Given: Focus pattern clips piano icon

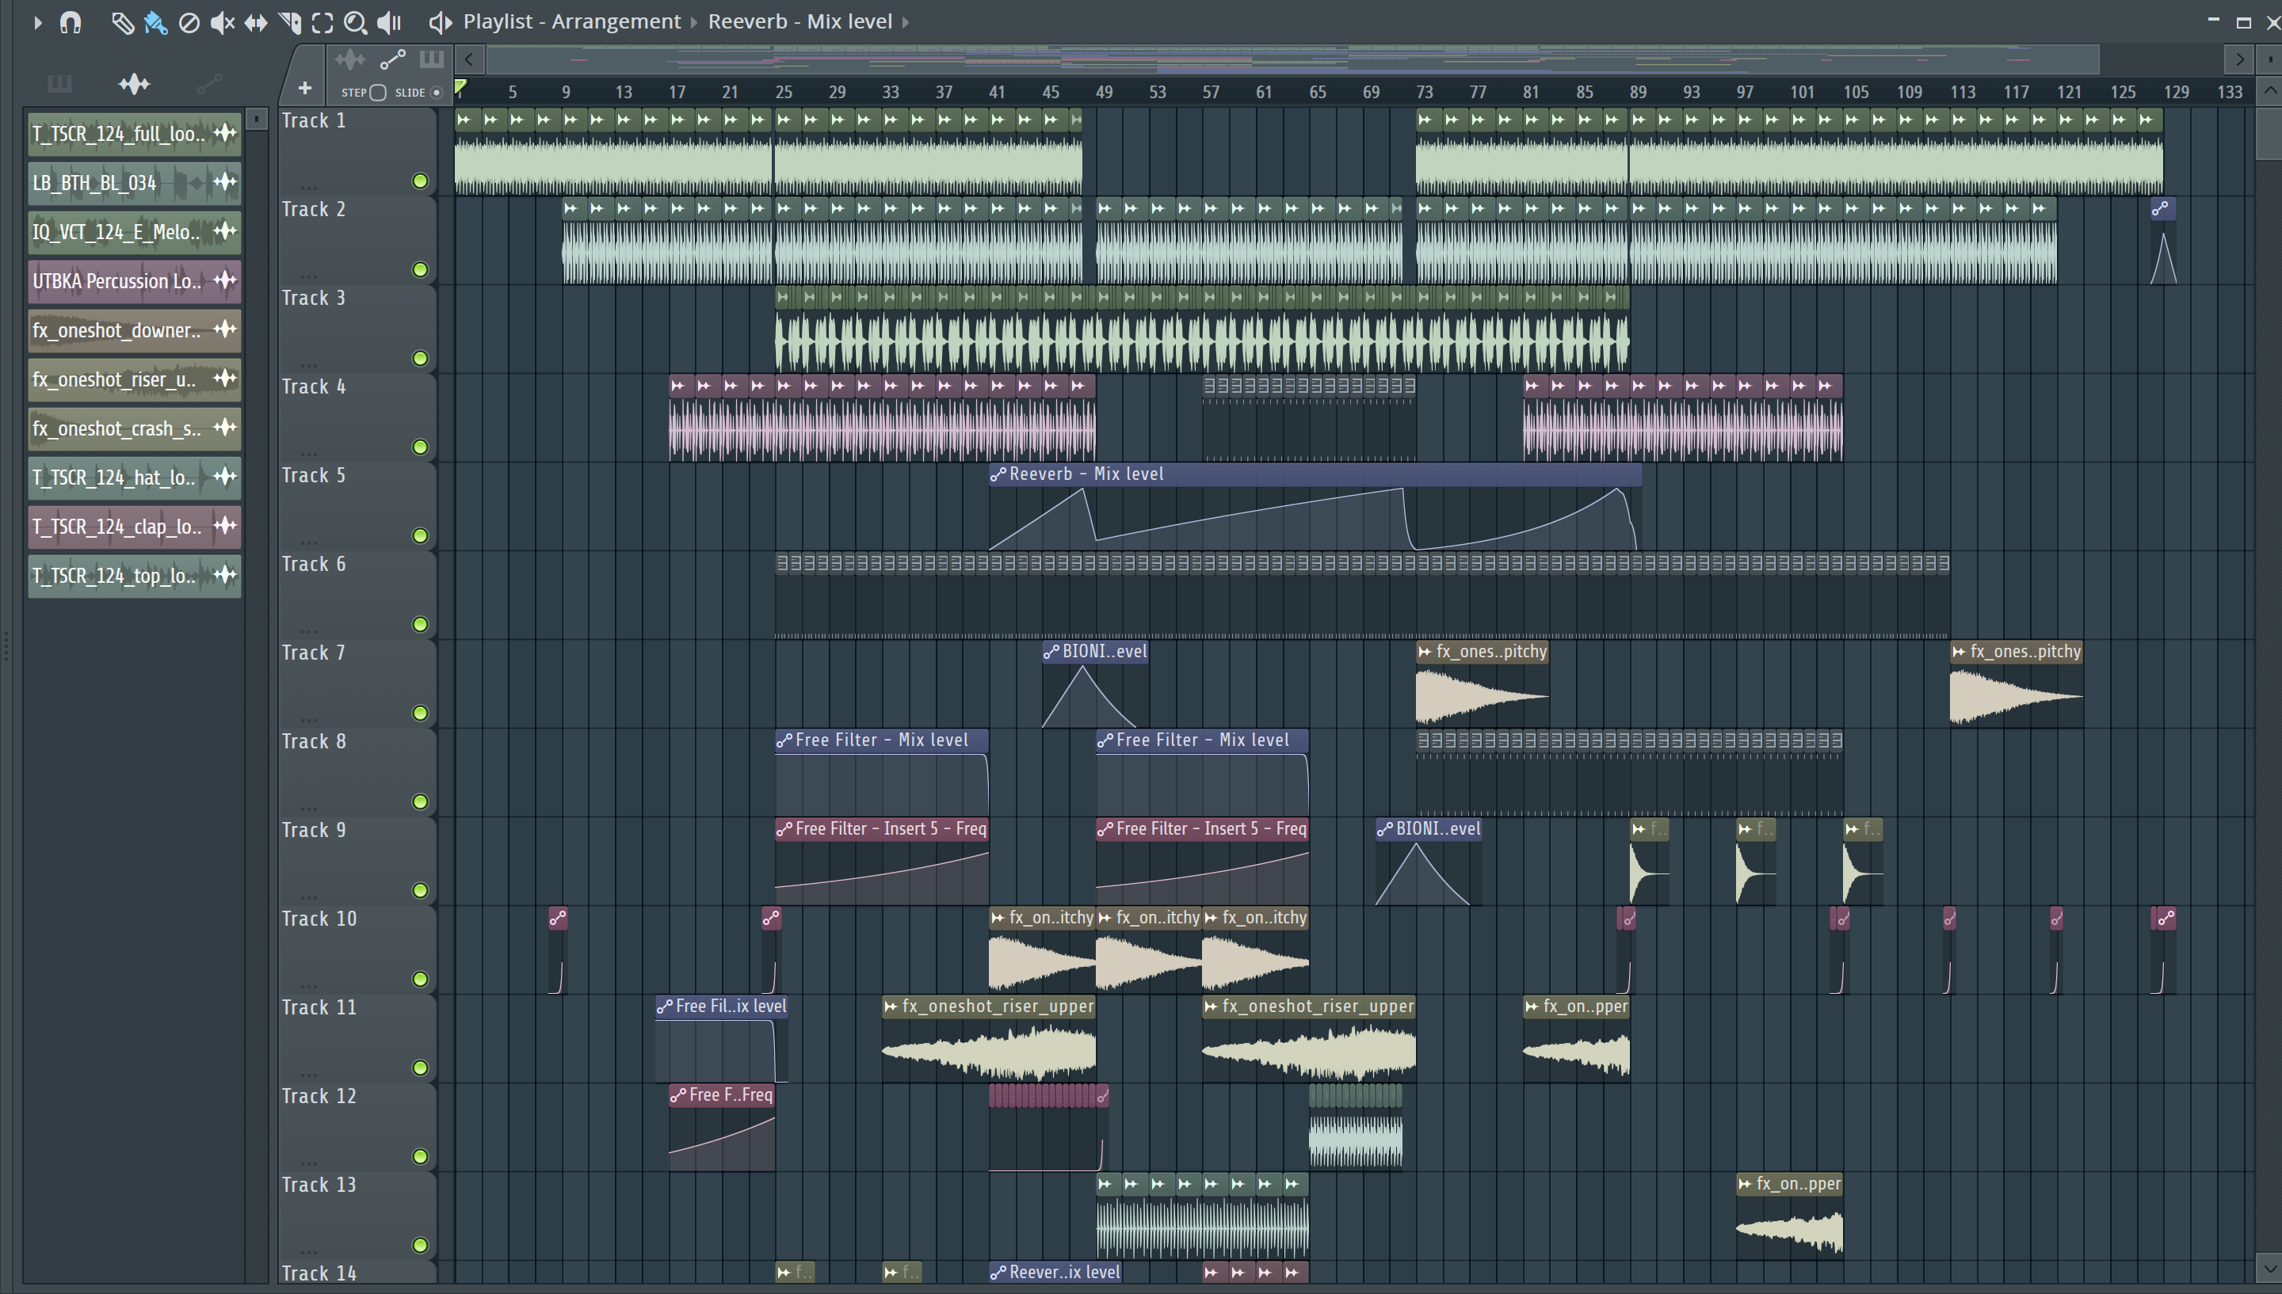Looking at the screenshot, I should (431, 59).
